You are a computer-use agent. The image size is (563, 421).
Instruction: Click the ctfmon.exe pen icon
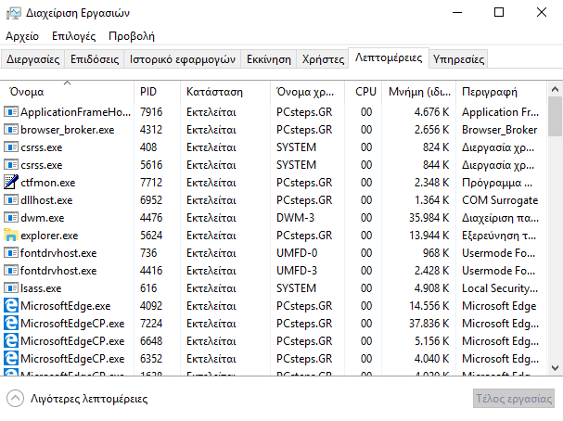pos(11,182)
